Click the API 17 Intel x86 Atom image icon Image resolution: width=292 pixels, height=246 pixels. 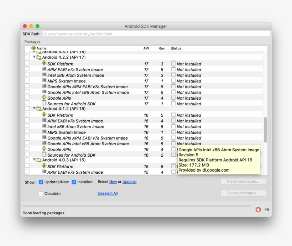point(44,75)
